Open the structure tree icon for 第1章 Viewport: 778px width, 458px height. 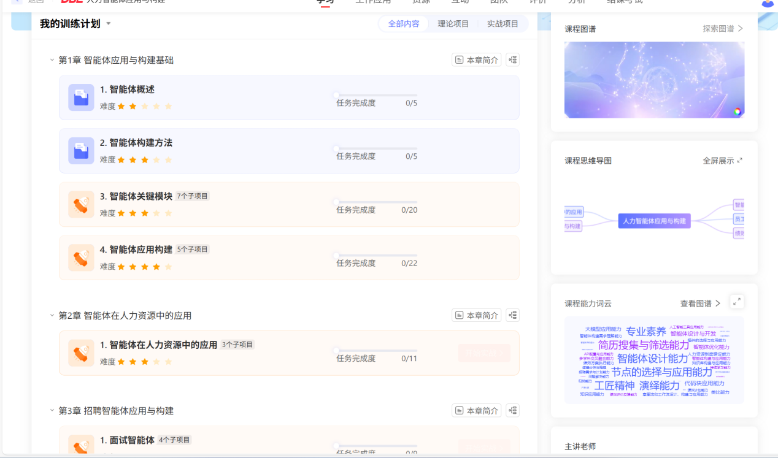[x=512, y=59]
